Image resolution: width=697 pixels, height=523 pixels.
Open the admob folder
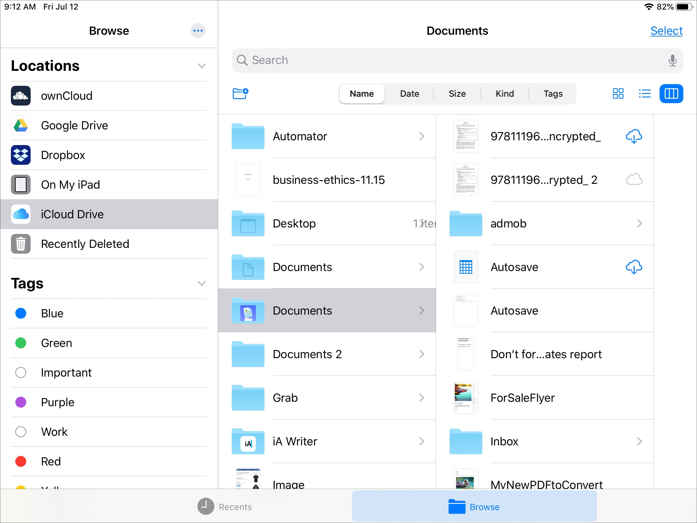pos(545,223)
